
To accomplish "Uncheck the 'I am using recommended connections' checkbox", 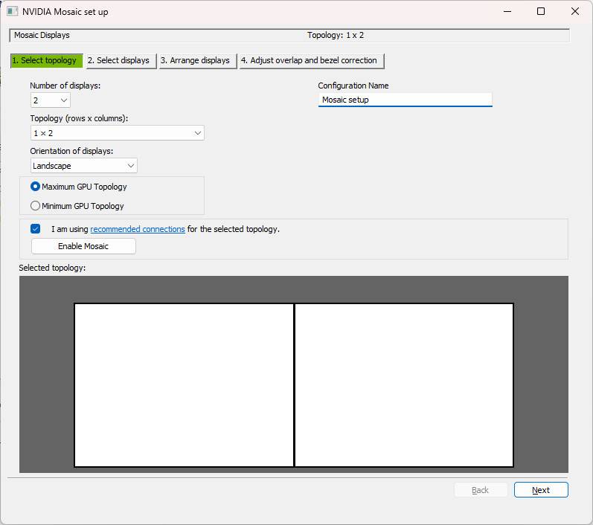I will pyautogui.click(x=35, y=229).
